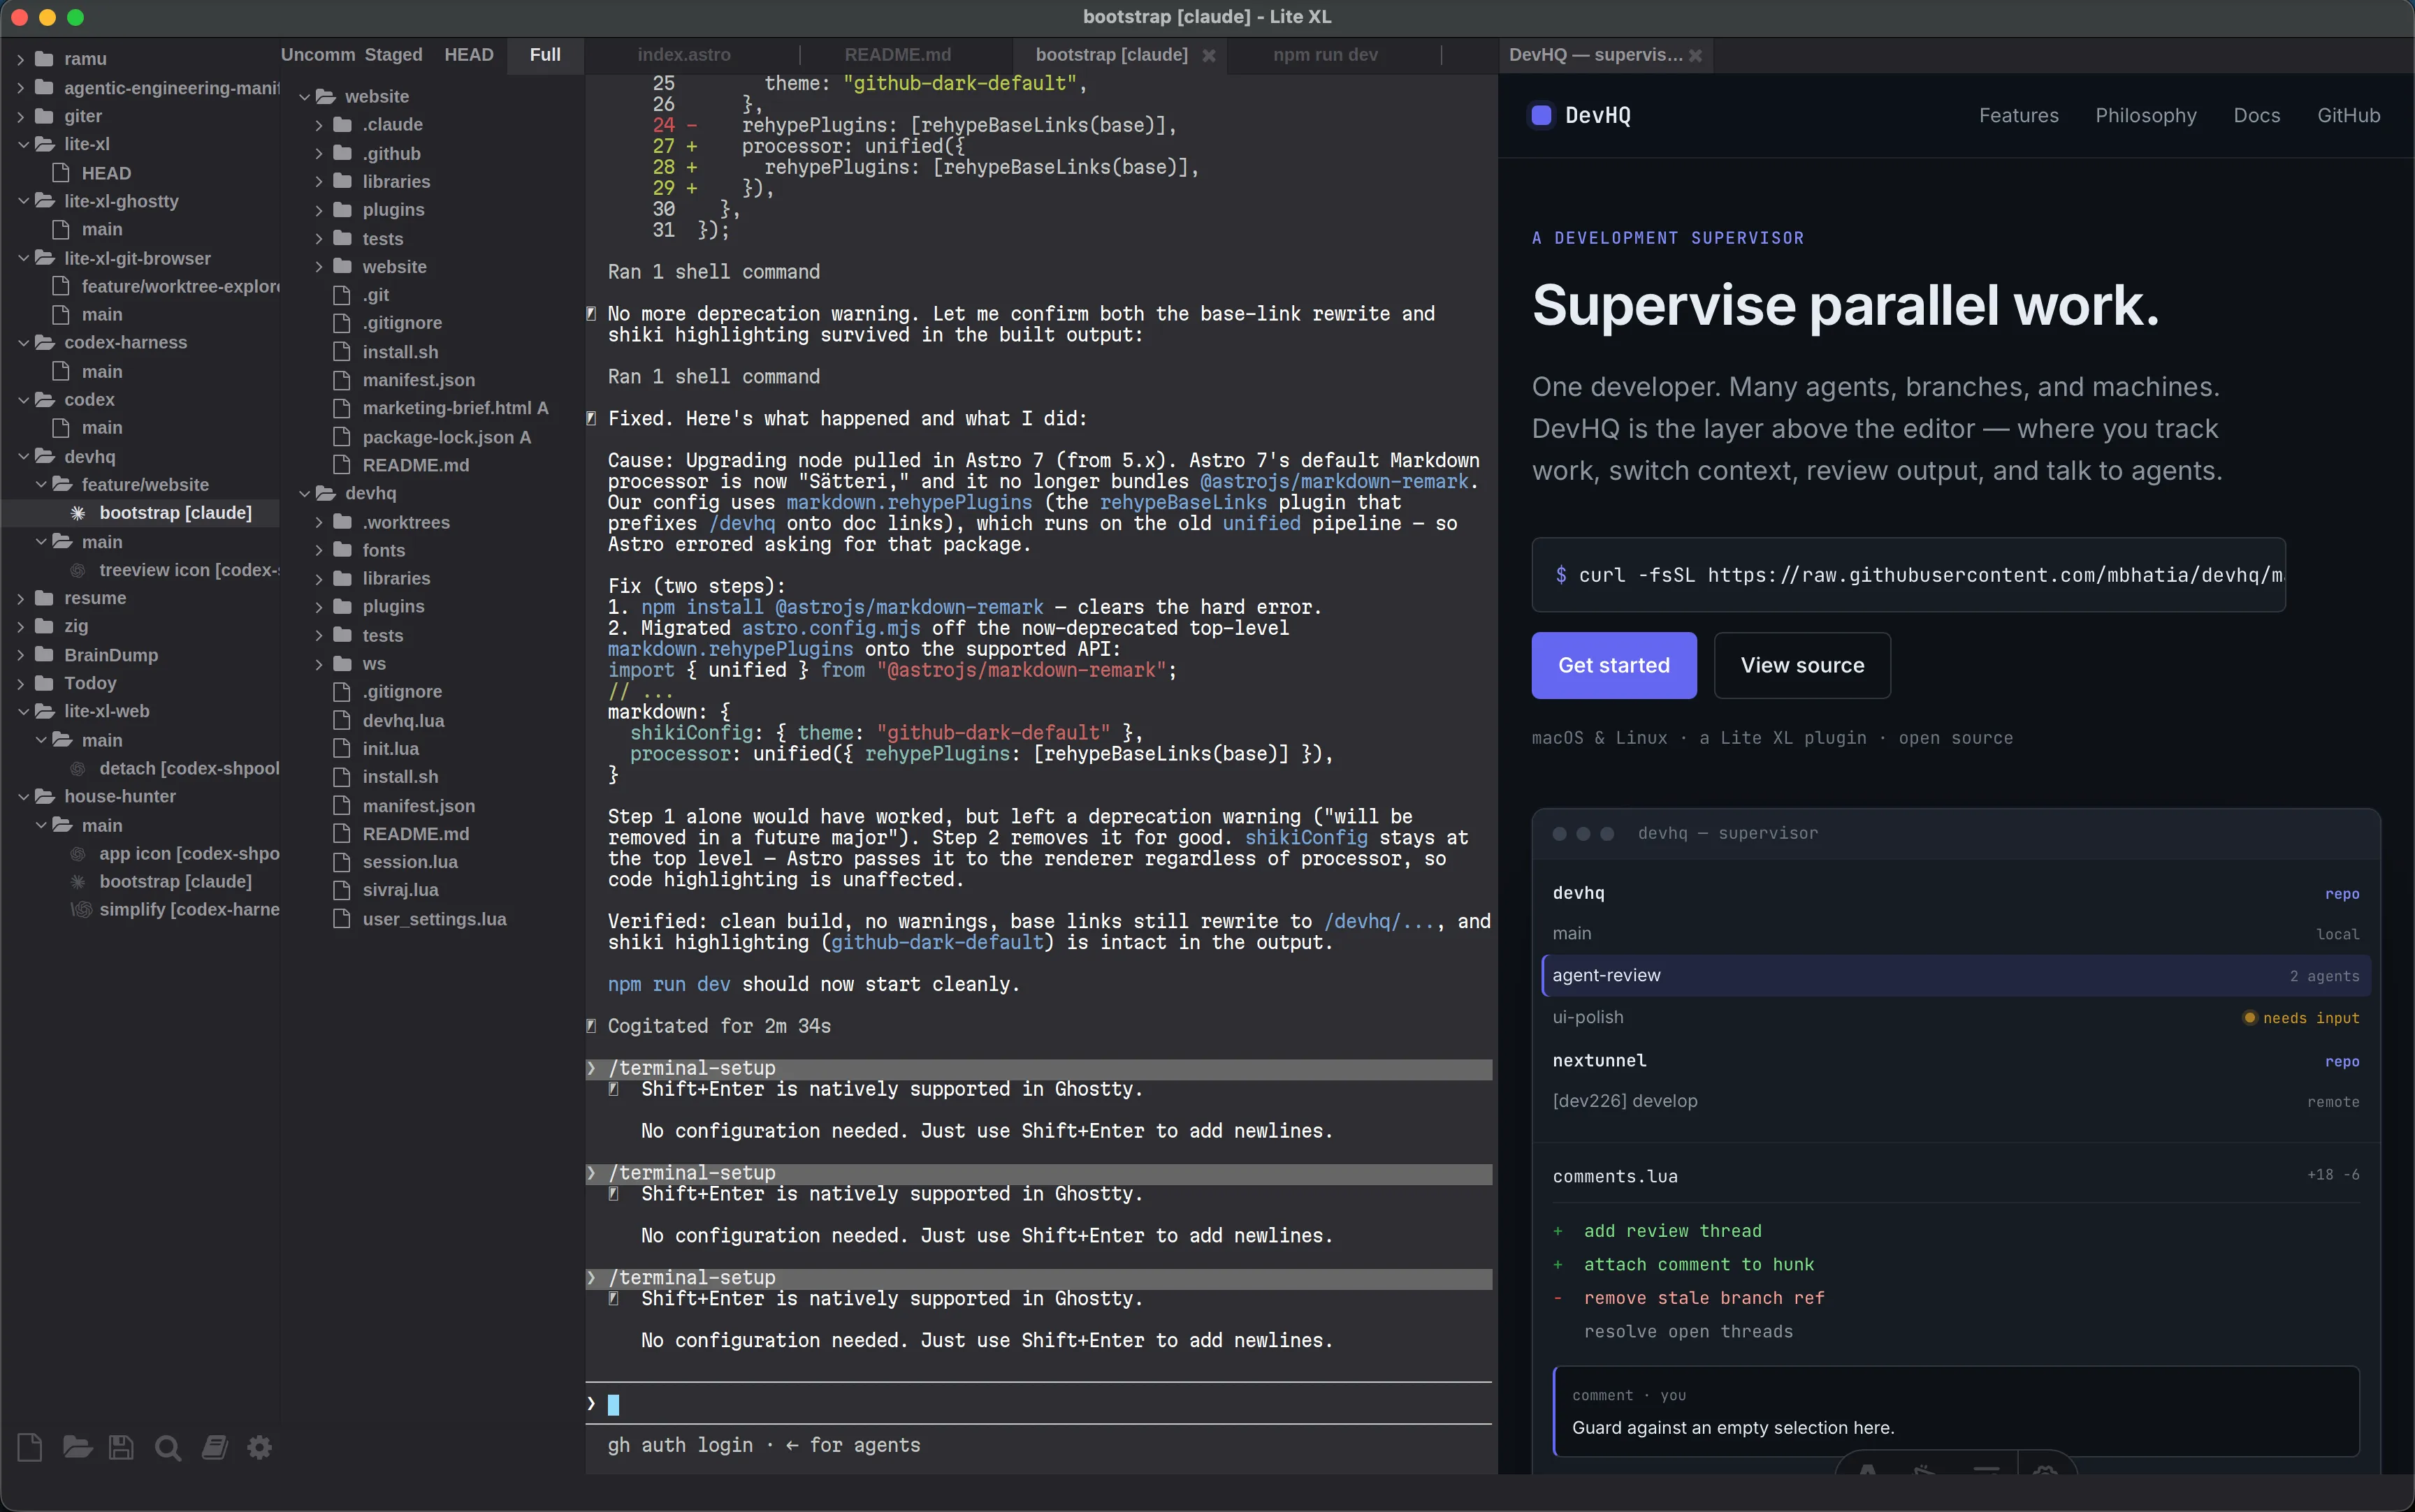The height and width of the screenshot is (1512, 2415).
Task: Click the codex icon beside app icon session
Action: coord(78,853)
